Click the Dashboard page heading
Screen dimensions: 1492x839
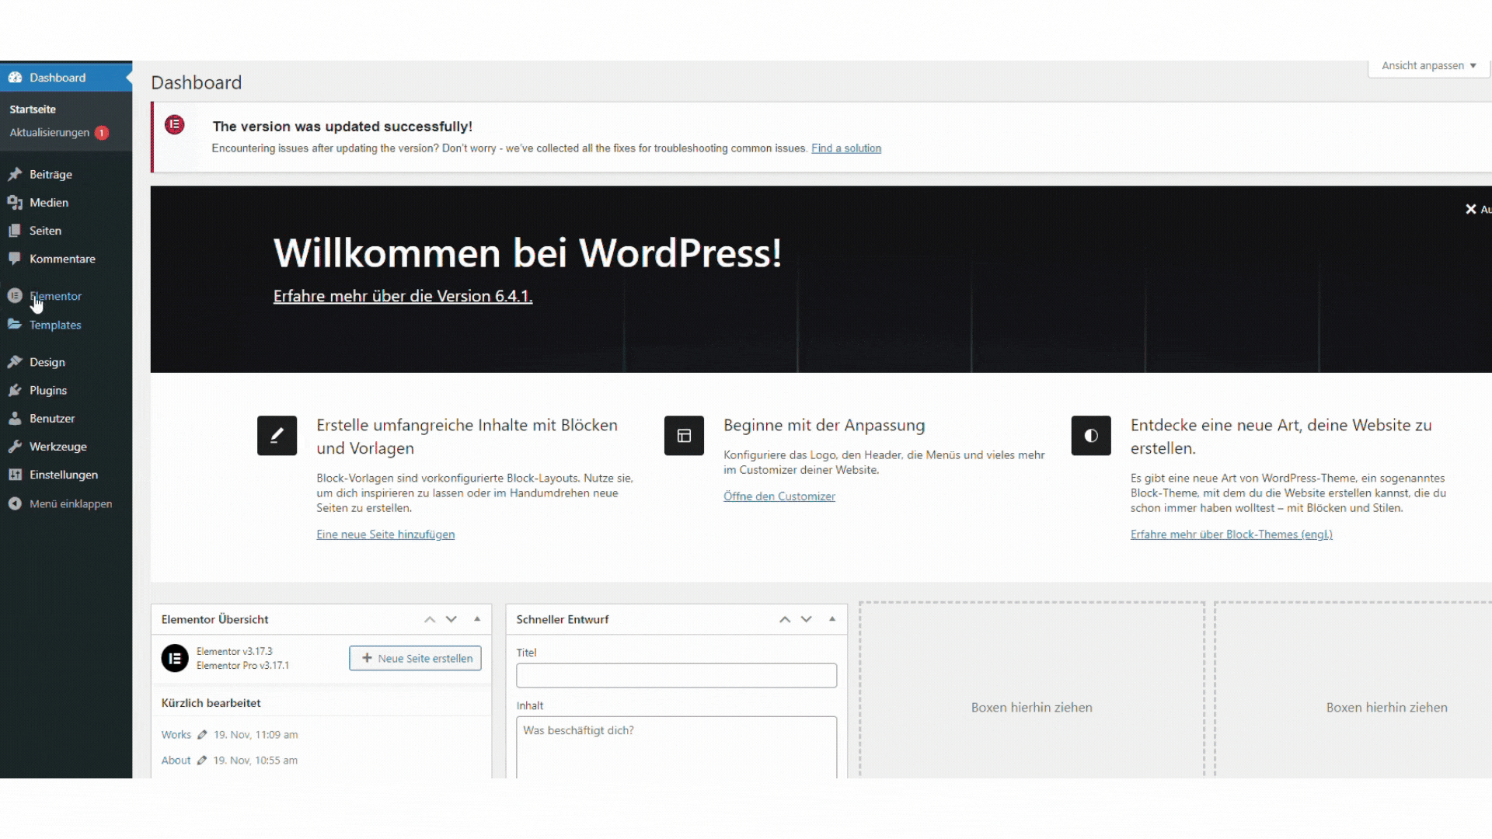tap(197, 82)
